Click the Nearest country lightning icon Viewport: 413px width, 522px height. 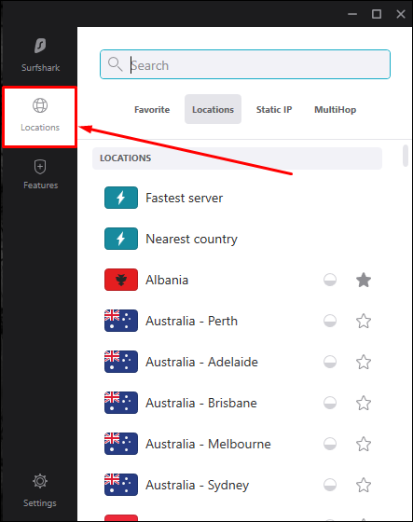pyautogui.click(x=121, y=239)
